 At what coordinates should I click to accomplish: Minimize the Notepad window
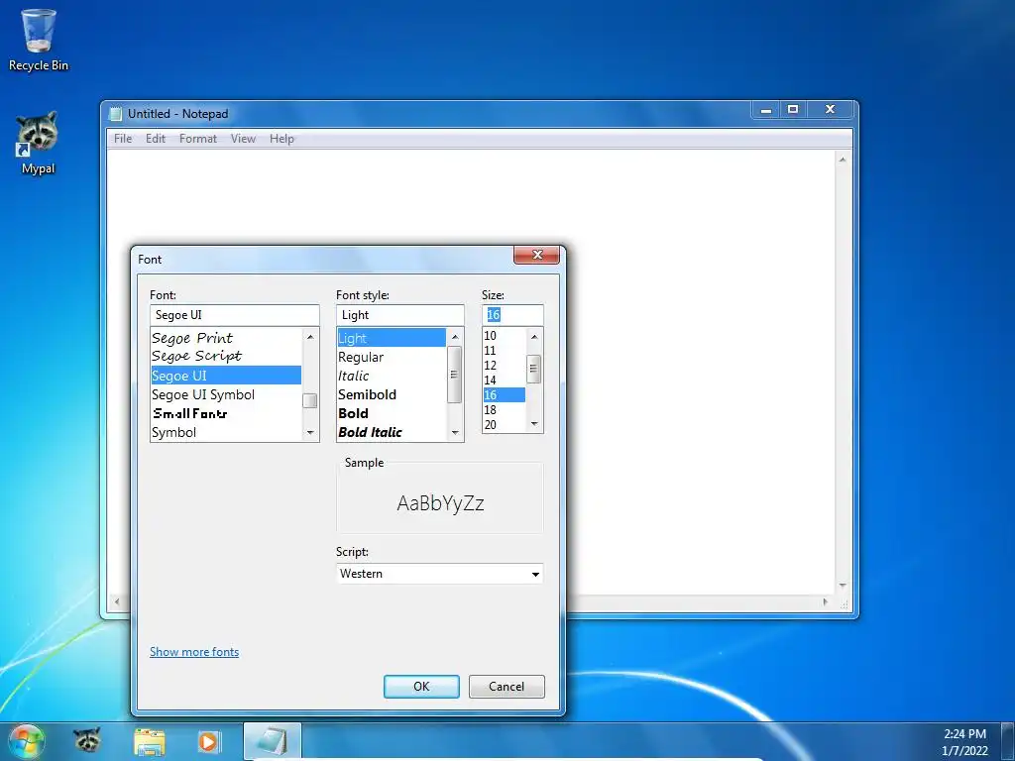(x=766, y=110)
